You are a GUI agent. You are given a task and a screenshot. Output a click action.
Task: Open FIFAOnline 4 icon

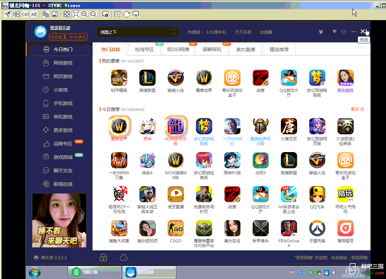tap(289, 228)
